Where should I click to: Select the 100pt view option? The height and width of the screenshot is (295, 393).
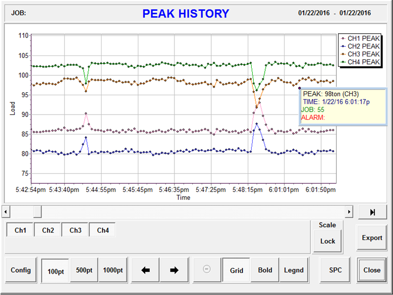[x=56, y=270]
